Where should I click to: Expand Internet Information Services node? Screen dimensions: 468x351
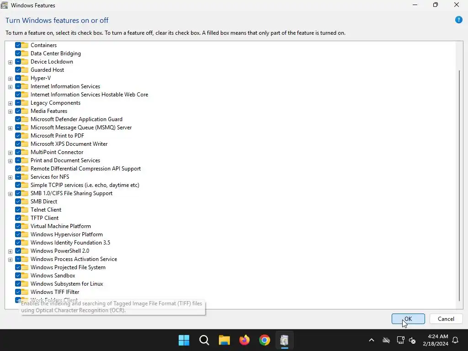[x=10, y=87]
